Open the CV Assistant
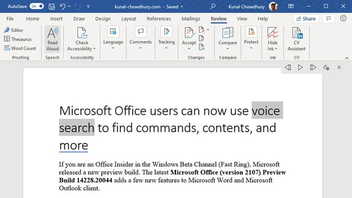Viewport: 352px width, 198px height. tap(296, 39)
